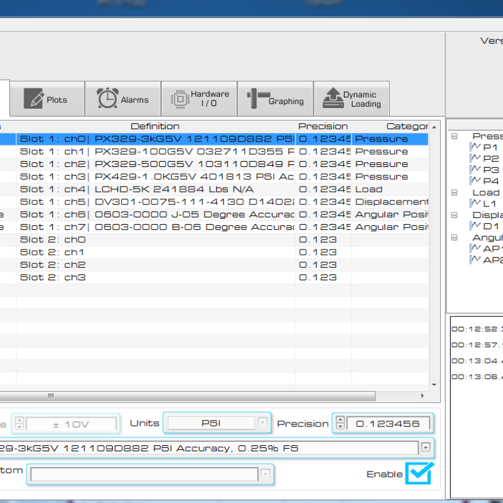Click the Precision value 0.123456 field
Image resolution: width=503 pixels, height=503 pixels.
point(388,424)
